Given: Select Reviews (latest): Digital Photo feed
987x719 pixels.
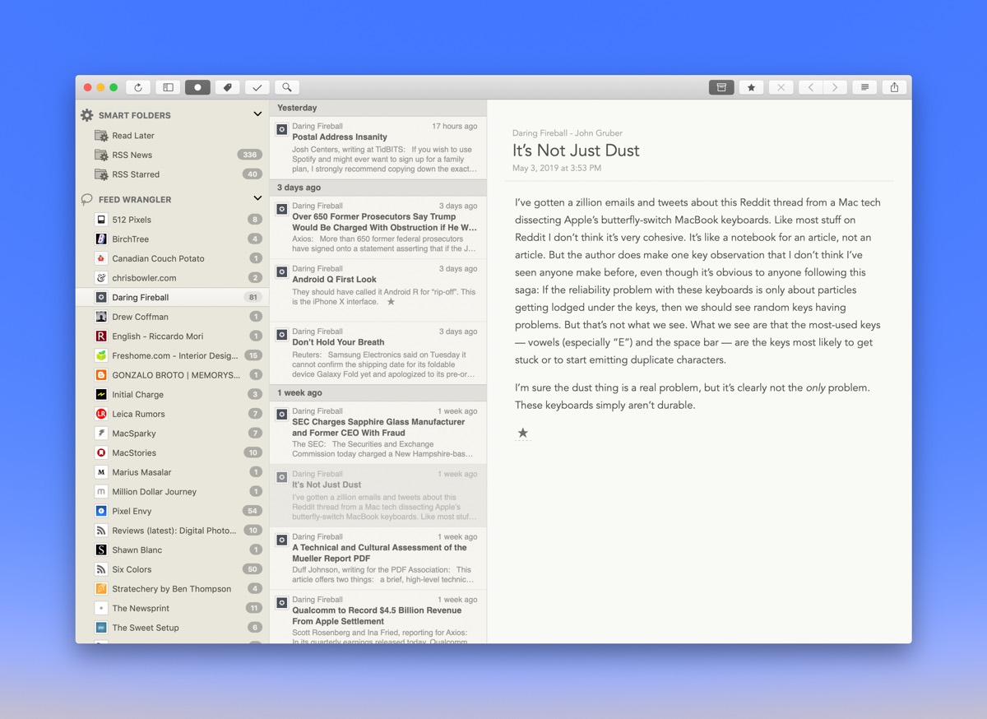Looking at the screenshot, I should (x=172, y=531).
